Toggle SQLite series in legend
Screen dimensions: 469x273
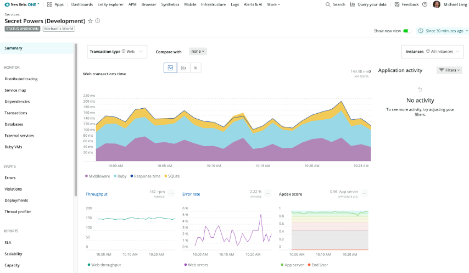click(x=172, y=176)
